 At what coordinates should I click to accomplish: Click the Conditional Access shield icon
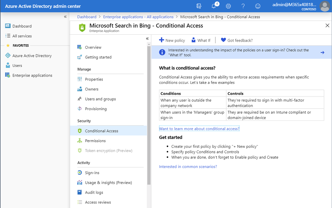(x=80, y=131)
